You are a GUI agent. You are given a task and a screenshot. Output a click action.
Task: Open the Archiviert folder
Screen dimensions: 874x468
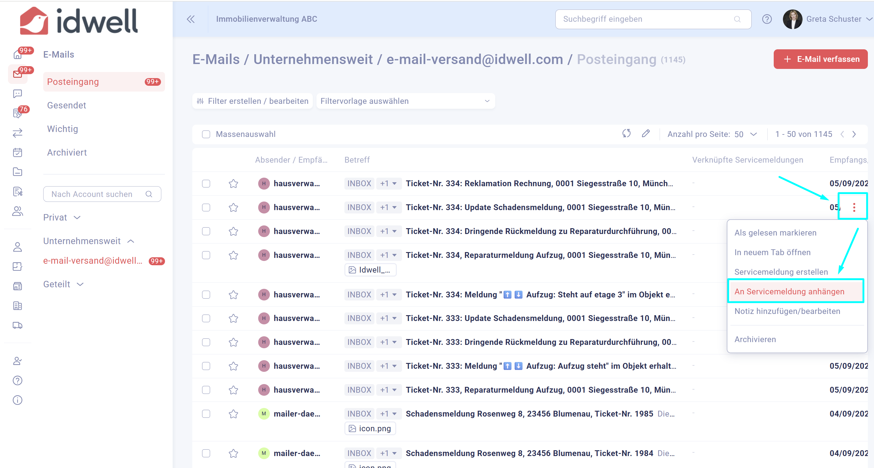click(67, 153)
